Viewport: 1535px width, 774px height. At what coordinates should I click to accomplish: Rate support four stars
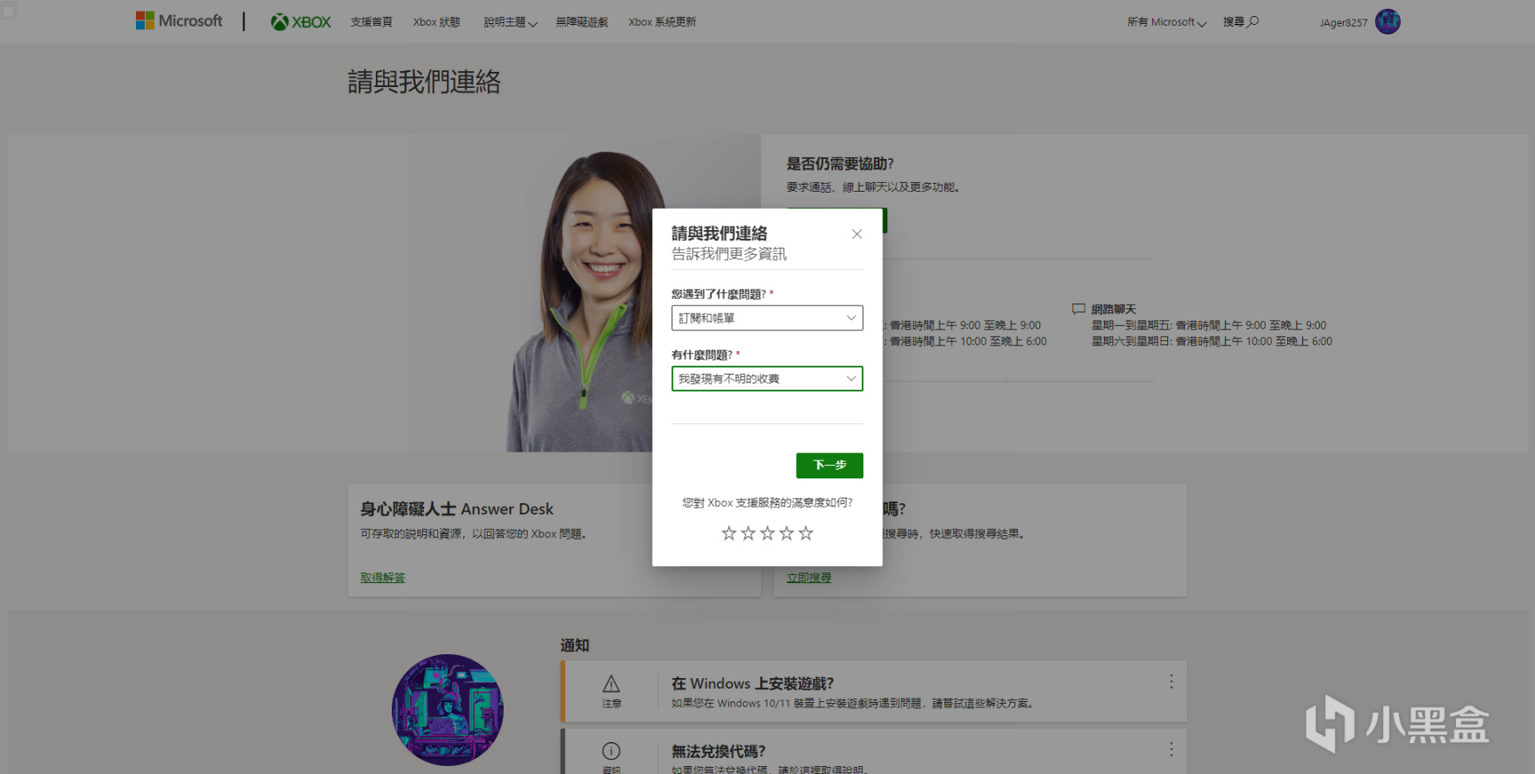(x=786, y=533)
